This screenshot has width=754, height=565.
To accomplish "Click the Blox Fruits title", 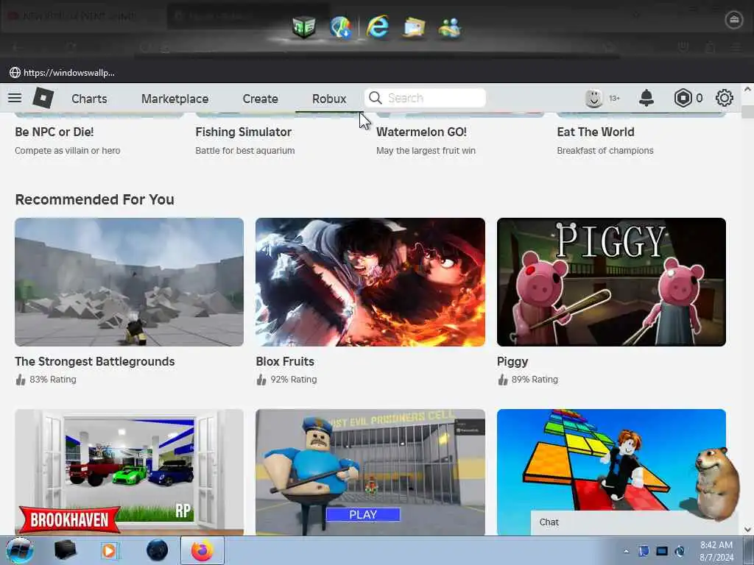I will coord(285,361).
